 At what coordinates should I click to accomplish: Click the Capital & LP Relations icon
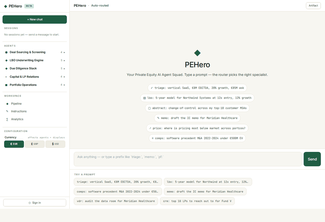pos(6,77)
